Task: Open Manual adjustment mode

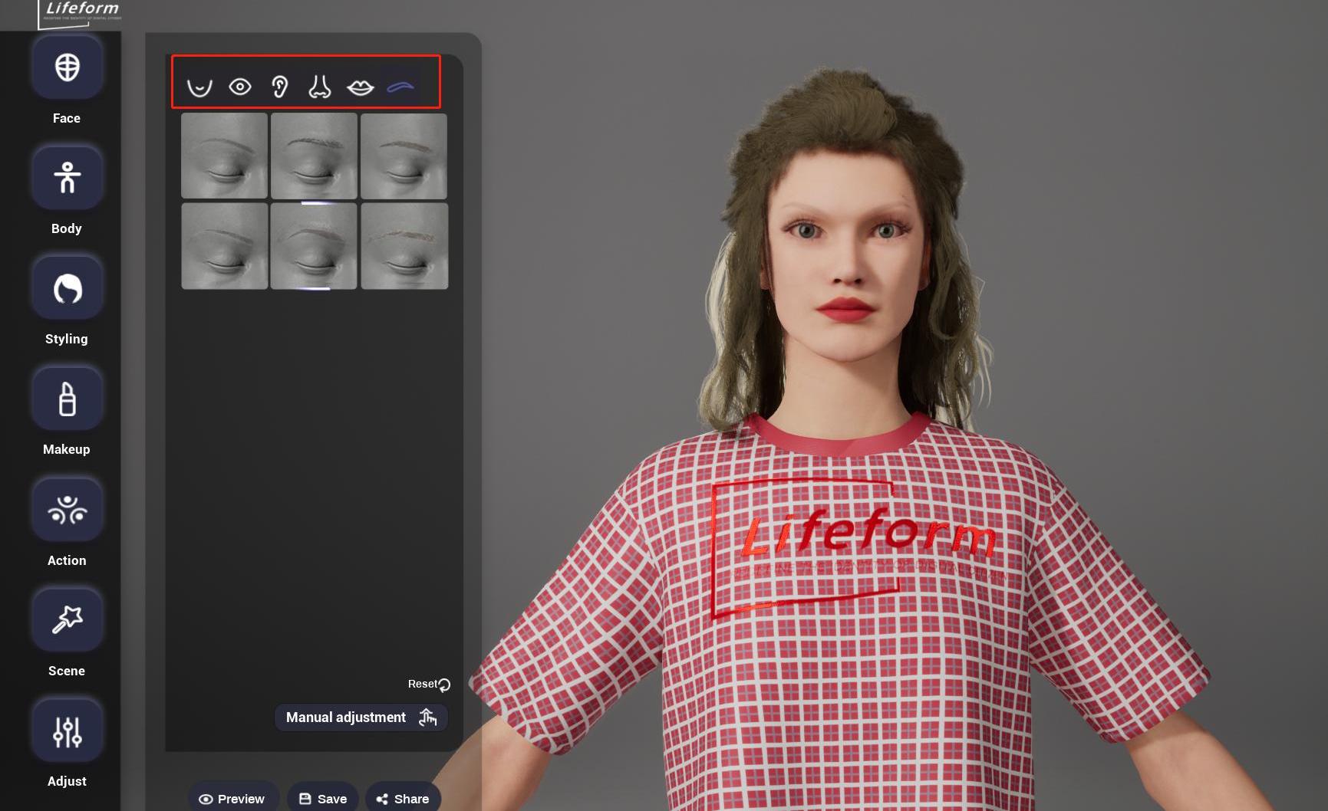Action: coord(361,717)
